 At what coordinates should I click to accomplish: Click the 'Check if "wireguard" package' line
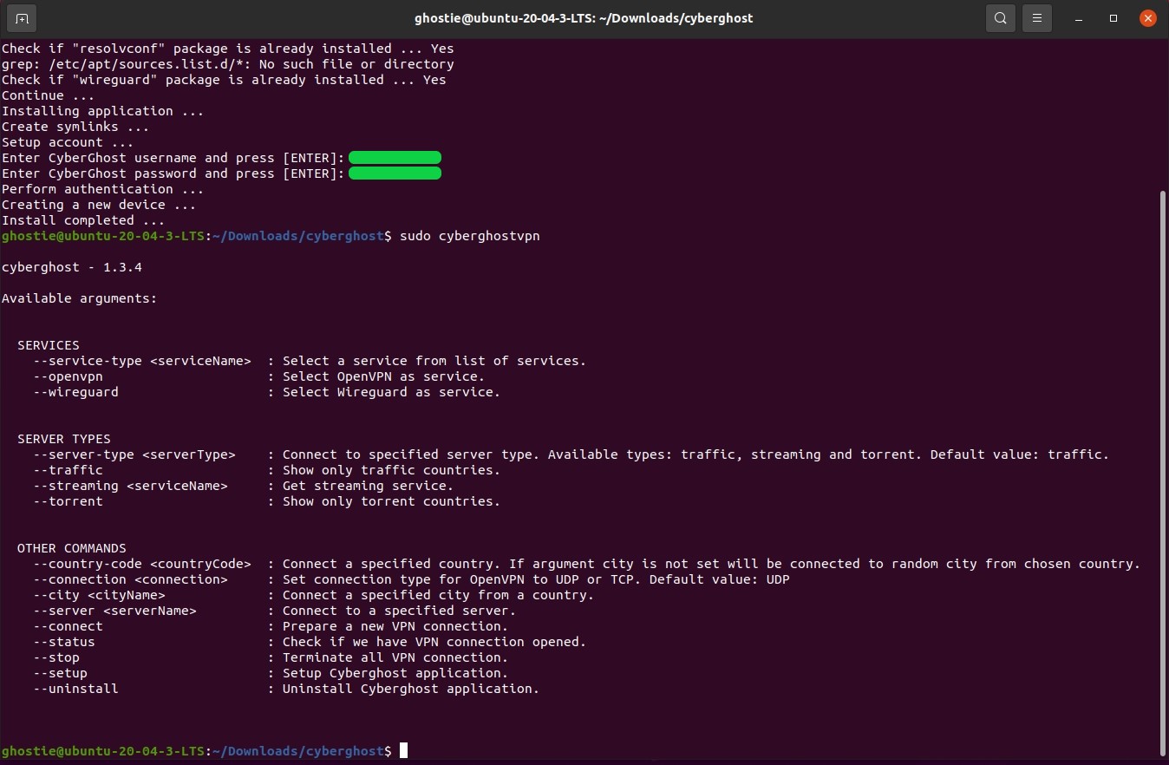224,80
